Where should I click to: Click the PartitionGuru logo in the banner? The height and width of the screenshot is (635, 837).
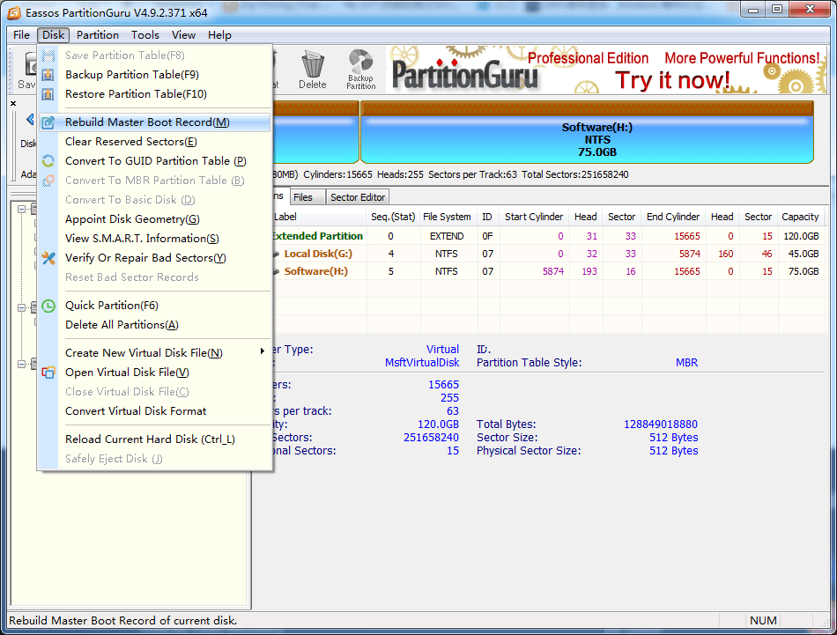tap(465, 75)
